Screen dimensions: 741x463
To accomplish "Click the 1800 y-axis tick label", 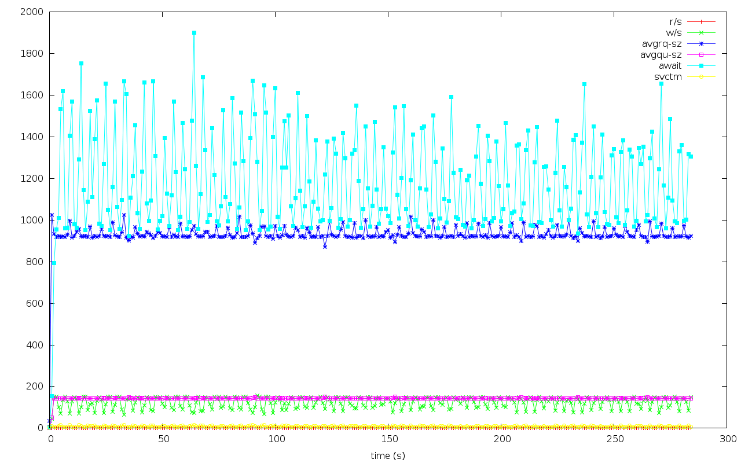I will pos(31,53).
